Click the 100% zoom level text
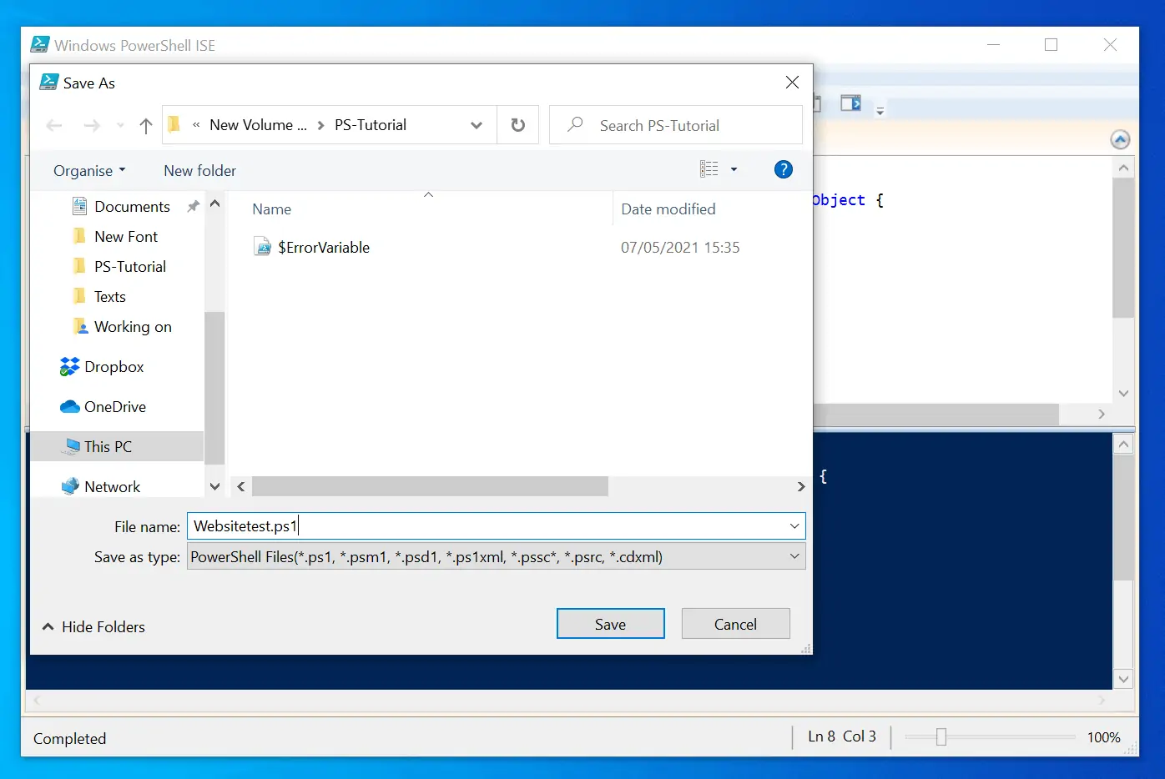 (1103, 737)
